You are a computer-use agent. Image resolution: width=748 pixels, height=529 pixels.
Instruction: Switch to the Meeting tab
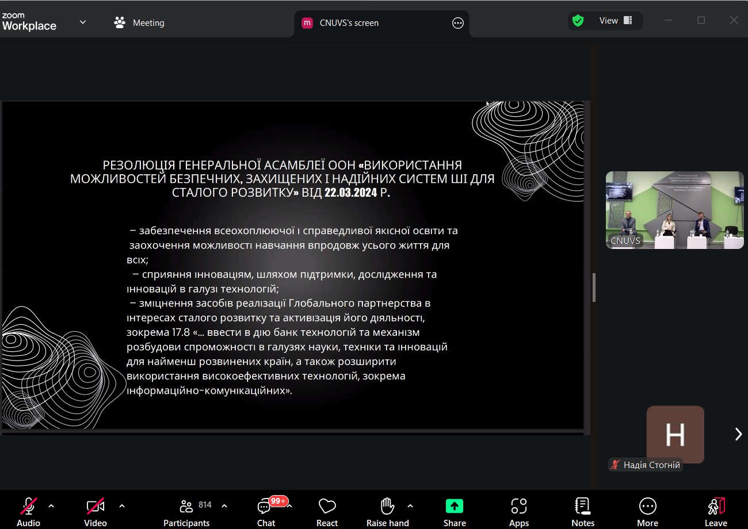pyautogui.click(x=139, y=23)
